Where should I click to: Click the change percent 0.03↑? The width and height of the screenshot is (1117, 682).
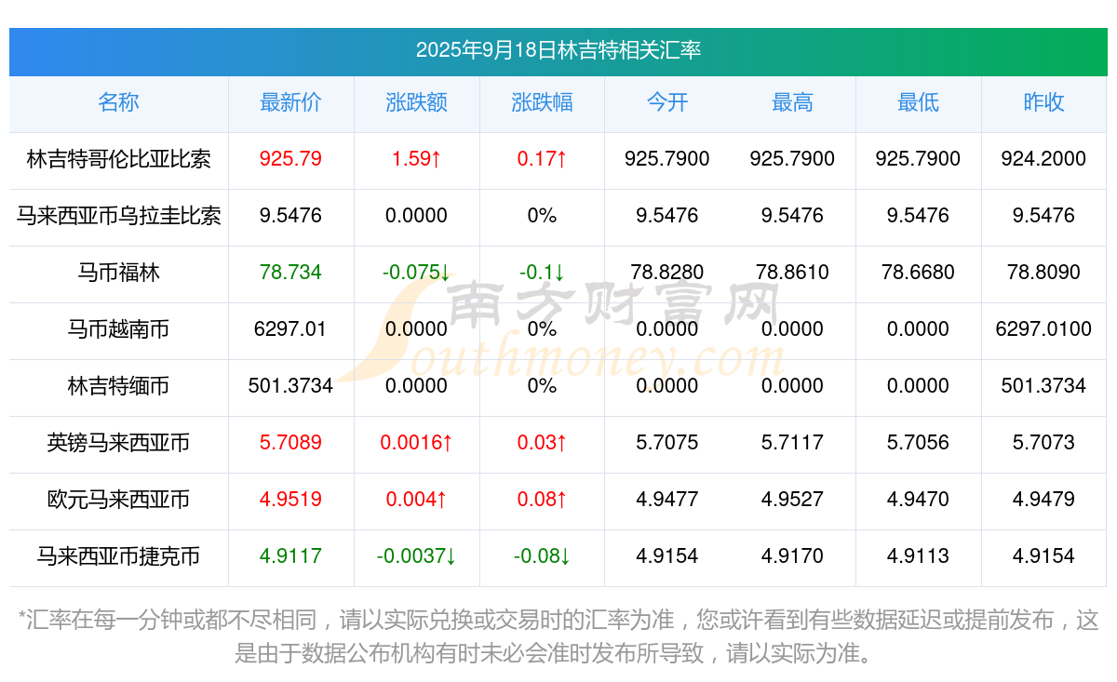point(542,443)
